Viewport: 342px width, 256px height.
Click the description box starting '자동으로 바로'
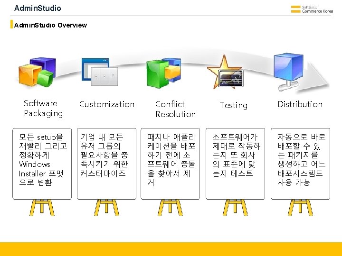[x=300, y=164]
